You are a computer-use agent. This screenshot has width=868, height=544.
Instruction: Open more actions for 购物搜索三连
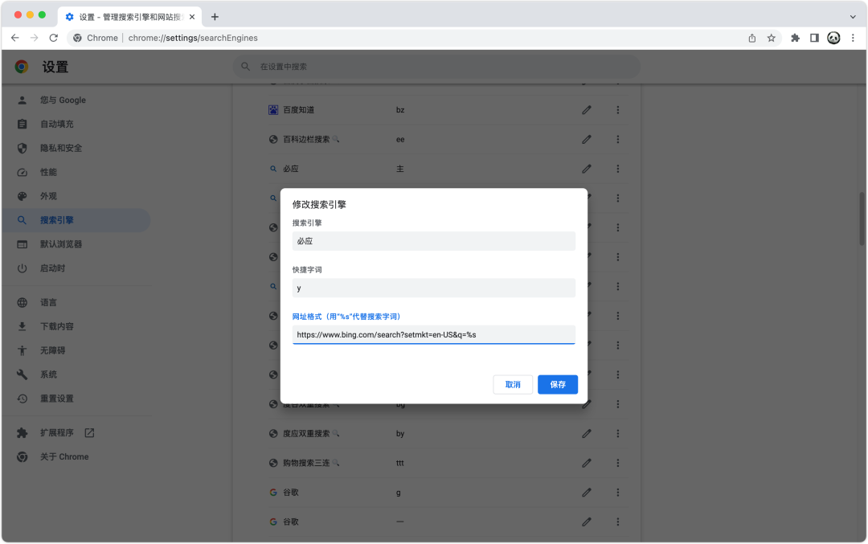pyautogui.click(x=618, y=463)
